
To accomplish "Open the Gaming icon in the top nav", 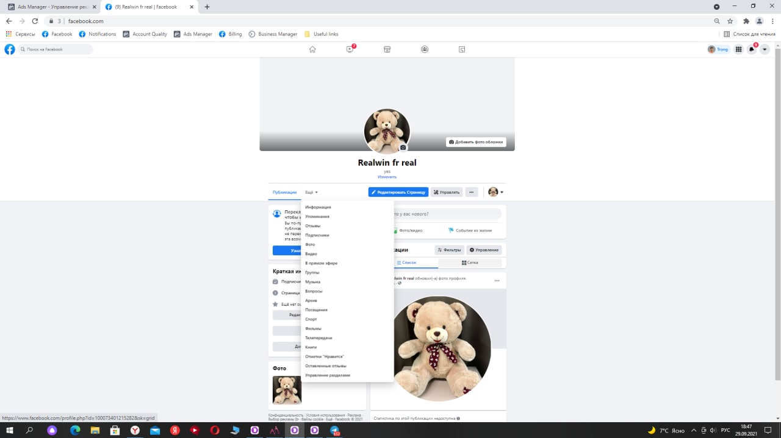I will point(462,49).
